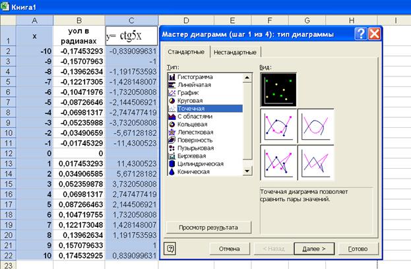The width and height of the screenshot is (411, 269).
Task: Select the Гистограмма chart type icon
Action: (172, 77)
